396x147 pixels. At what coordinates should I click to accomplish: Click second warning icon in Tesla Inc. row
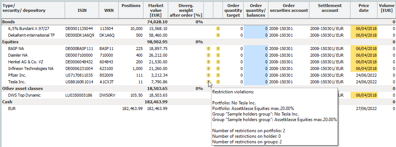pyautogui.click(x=218, y=82)
